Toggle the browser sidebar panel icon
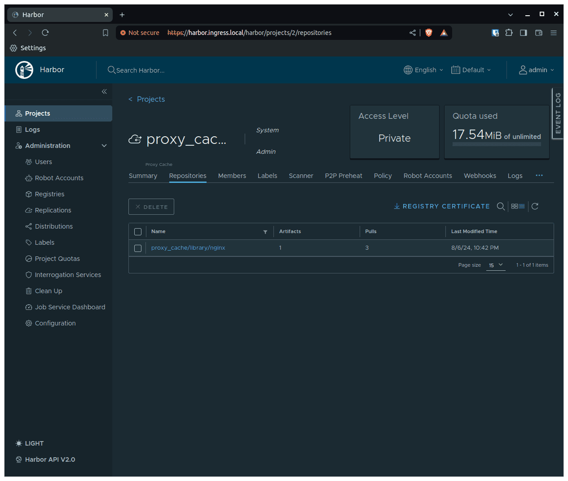Viewport: 568px width, 481px height. coord(524,33)
